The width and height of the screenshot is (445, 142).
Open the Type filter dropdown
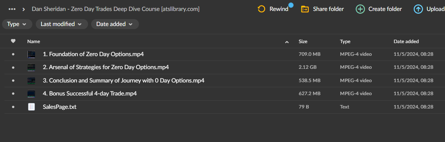tap(17, 24)
